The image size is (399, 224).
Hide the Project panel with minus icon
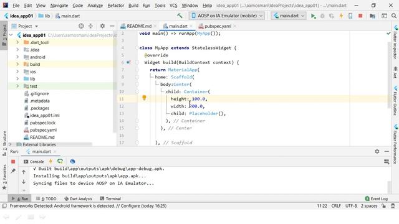pos(112,26)
